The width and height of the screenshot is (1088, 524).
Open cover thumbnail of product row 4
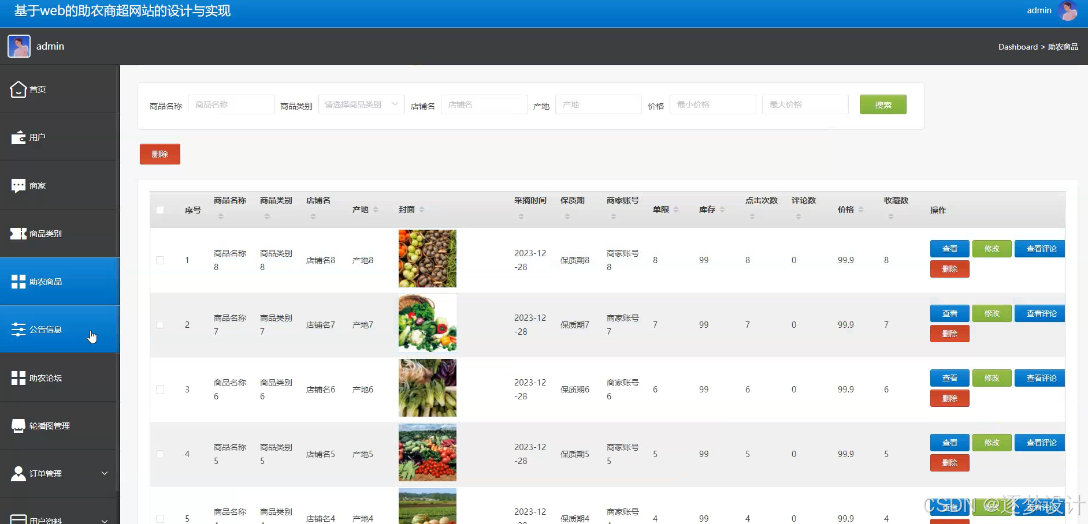428,452
